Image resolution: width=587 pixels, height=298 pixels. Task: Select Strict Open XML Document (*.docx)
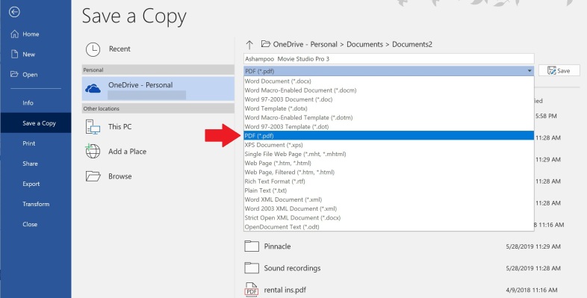(x=388, y=217)
